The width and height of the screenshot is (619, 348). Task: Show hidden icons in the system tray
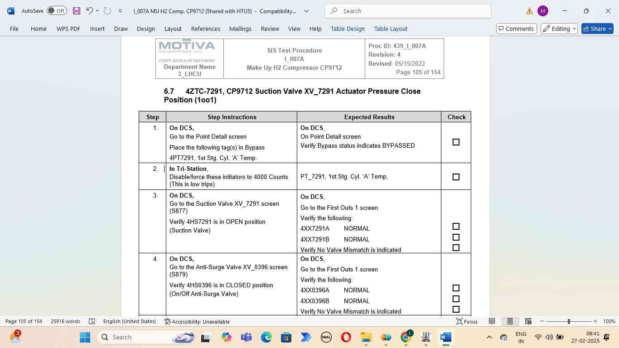(489, 337)
